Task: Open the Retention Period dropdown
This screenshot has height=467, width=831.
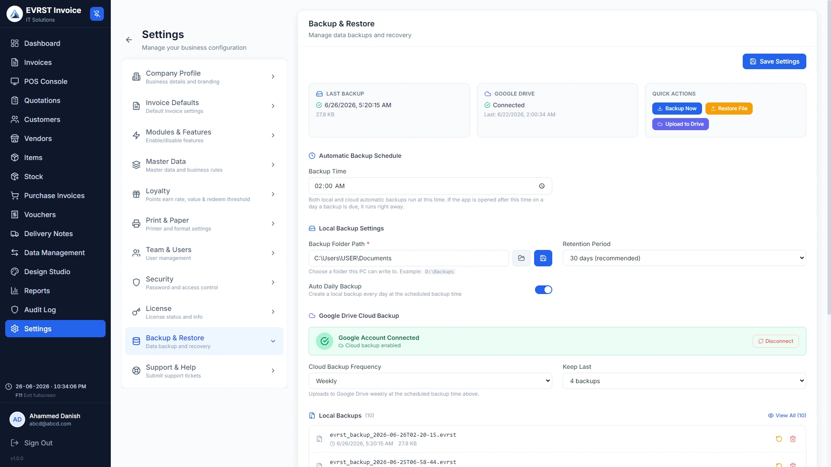Action: pos(684,258)
